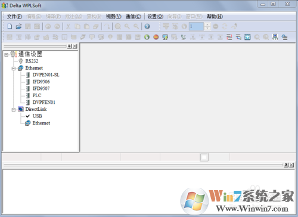
Task: Select the DVPFEN01 device entry
Action: (x=44, y=102)
